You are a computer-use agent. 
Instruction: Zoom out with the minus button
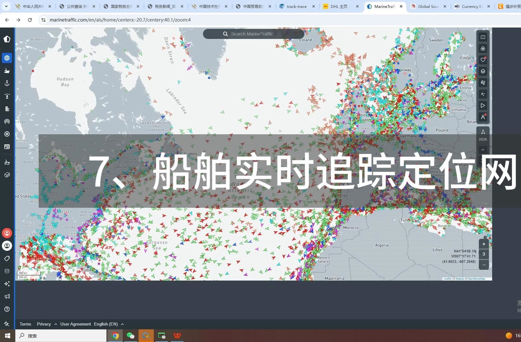point(484,264)
